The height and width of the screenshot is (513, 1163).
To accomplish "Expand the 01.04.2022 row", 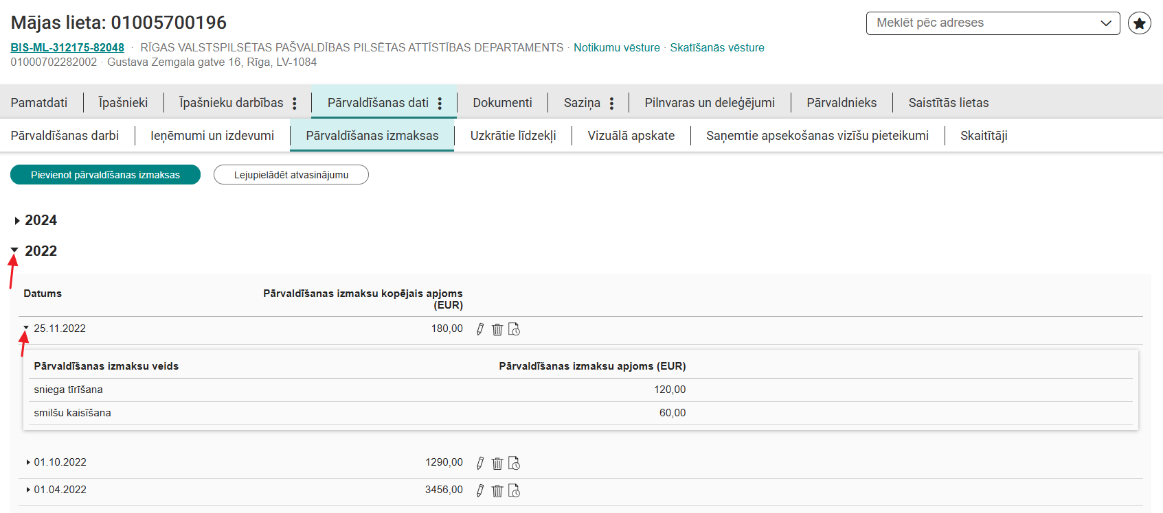I will pos(28,490).
